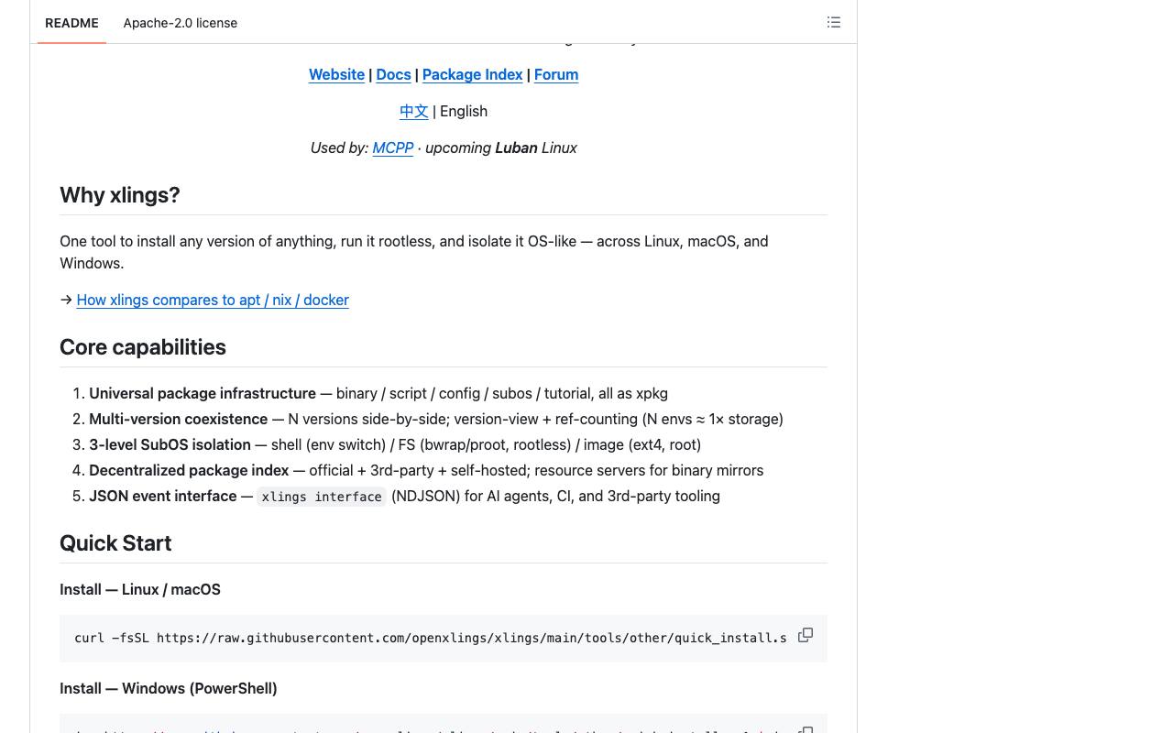
Task: Click the 'Quick Start' heading
Action: point(115,543)
